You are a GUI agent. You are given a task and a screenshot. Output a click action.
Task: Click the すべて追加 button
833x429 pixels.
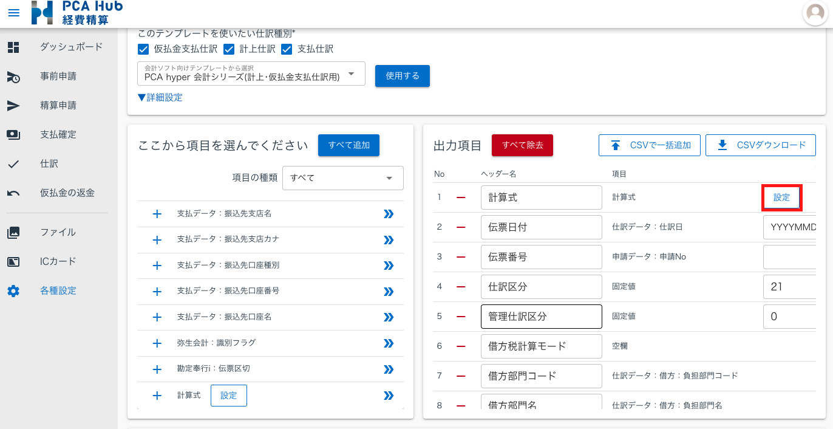click(348, 145)
